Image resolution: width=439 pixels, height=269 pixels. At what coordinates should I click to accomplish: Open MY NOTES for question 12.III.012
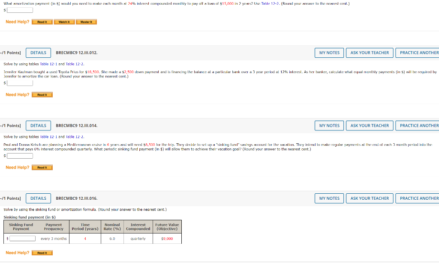point(329,53)
